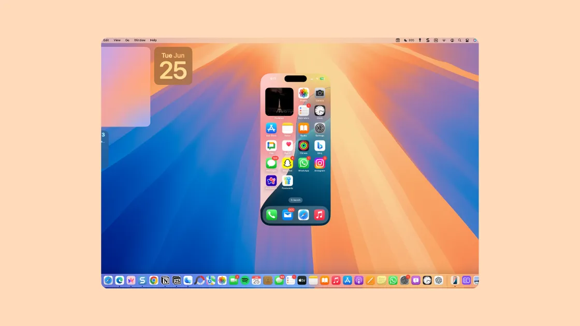The image size is (580, 326).
Task: Open the Clock app on the iPhone
Action: [320, 111]
